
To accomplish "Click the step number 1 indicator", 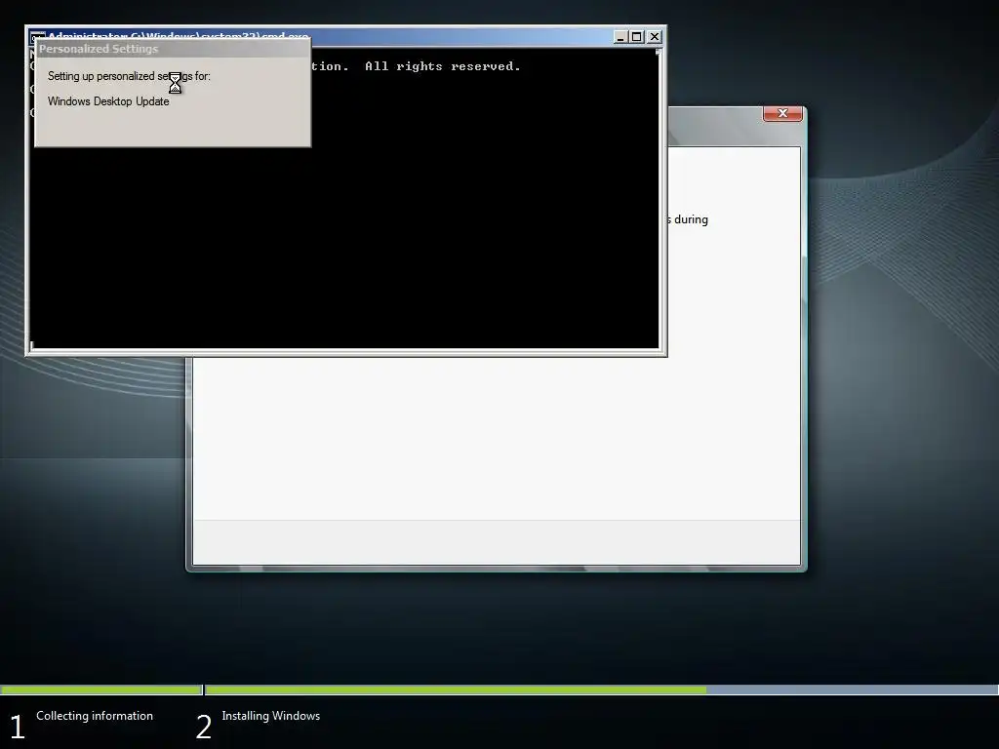I will click(x=18, y=728).
